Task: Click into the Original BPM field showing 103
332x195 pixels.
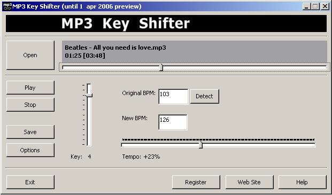Action: (x=173, y=97)
